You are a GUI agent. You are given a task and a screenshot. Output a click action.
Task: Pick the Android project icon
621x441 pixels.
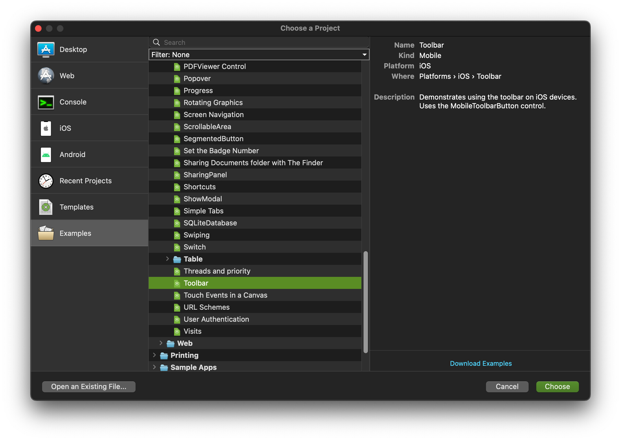pyautogui.click(x=46, y=155)
